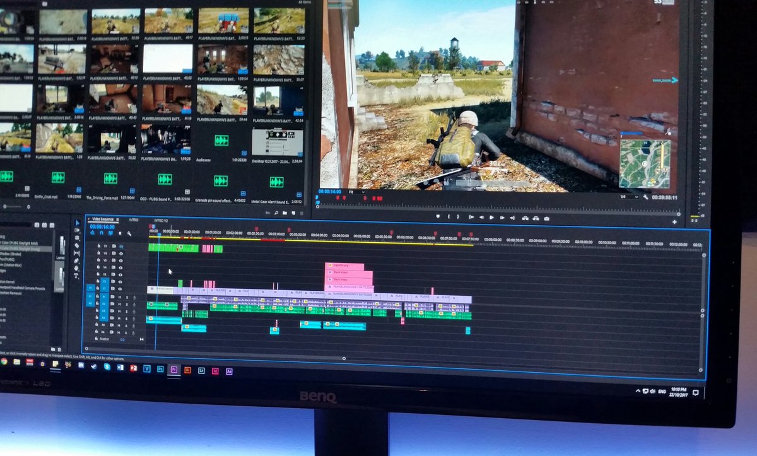Play the sequence in Program Monitor
This screenshot has width=757, height=456.
[492, 217]
